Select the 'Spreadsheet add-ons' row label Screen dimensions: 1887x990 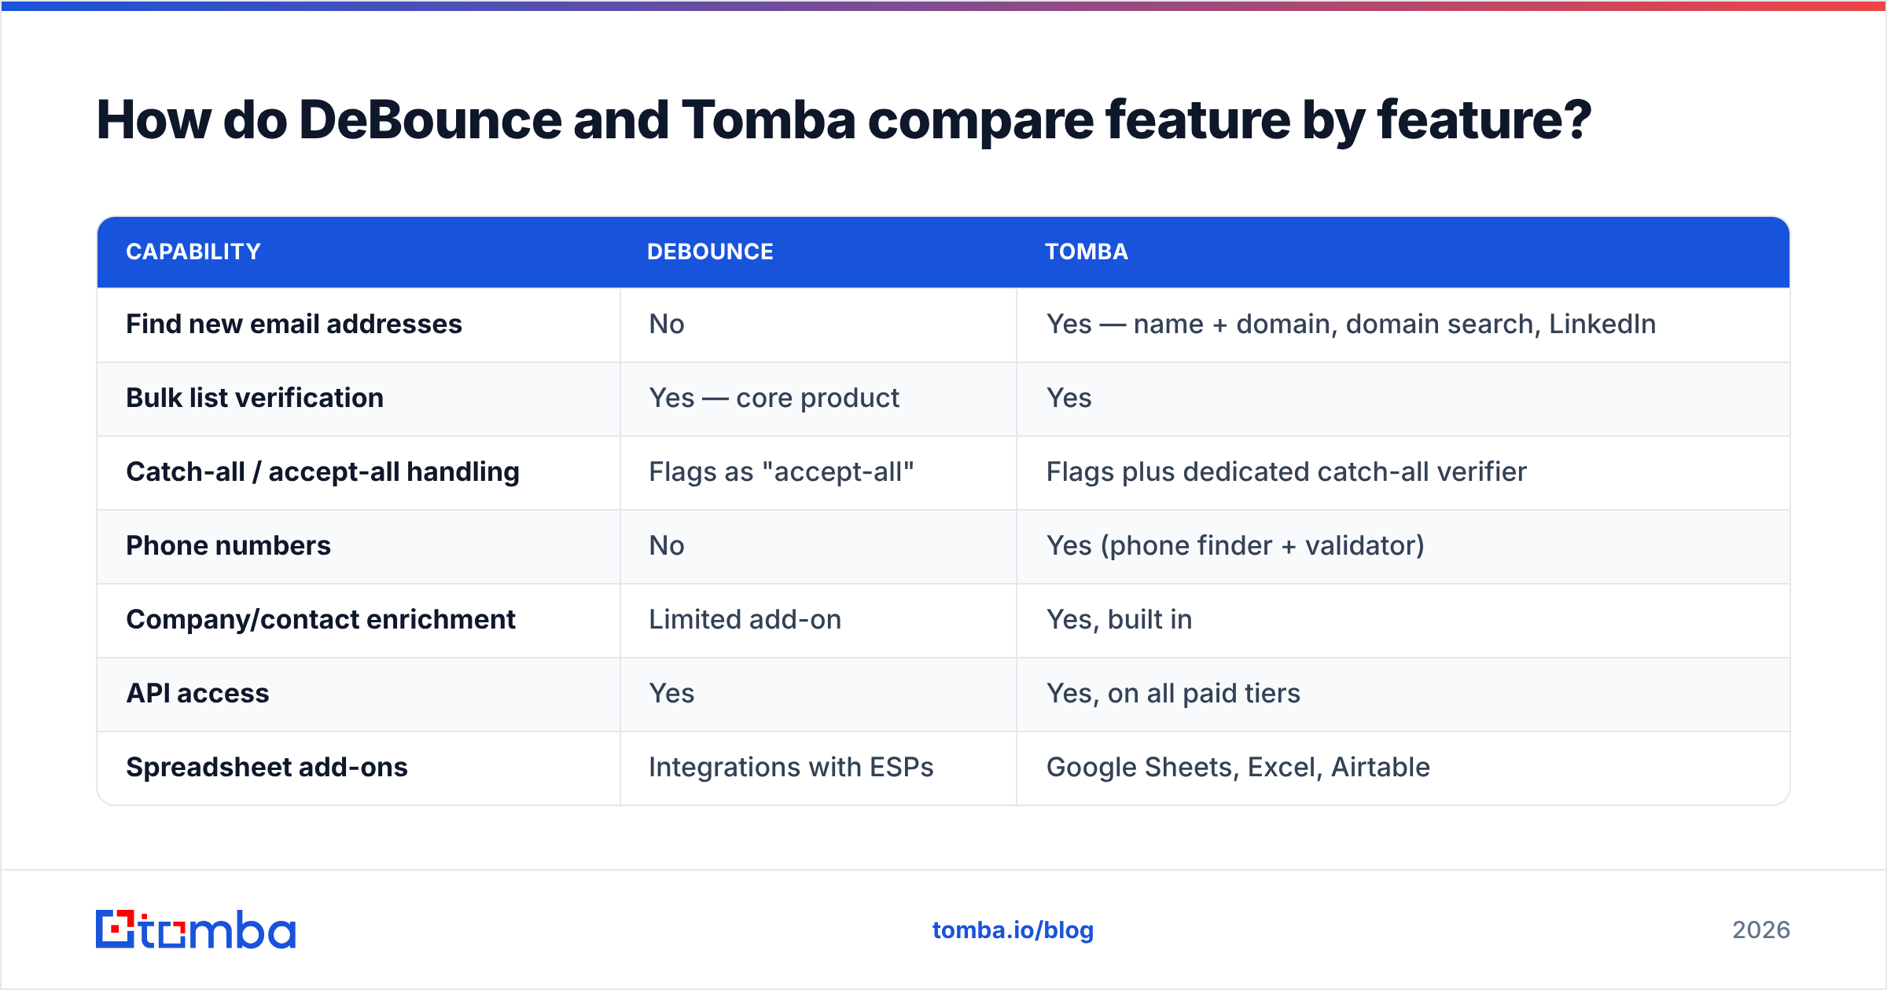click(267, 767)
